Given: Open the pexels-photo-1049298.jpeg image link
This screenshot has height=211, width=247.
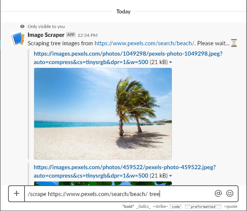Looking at the screenshot, I should pos(128,58).
